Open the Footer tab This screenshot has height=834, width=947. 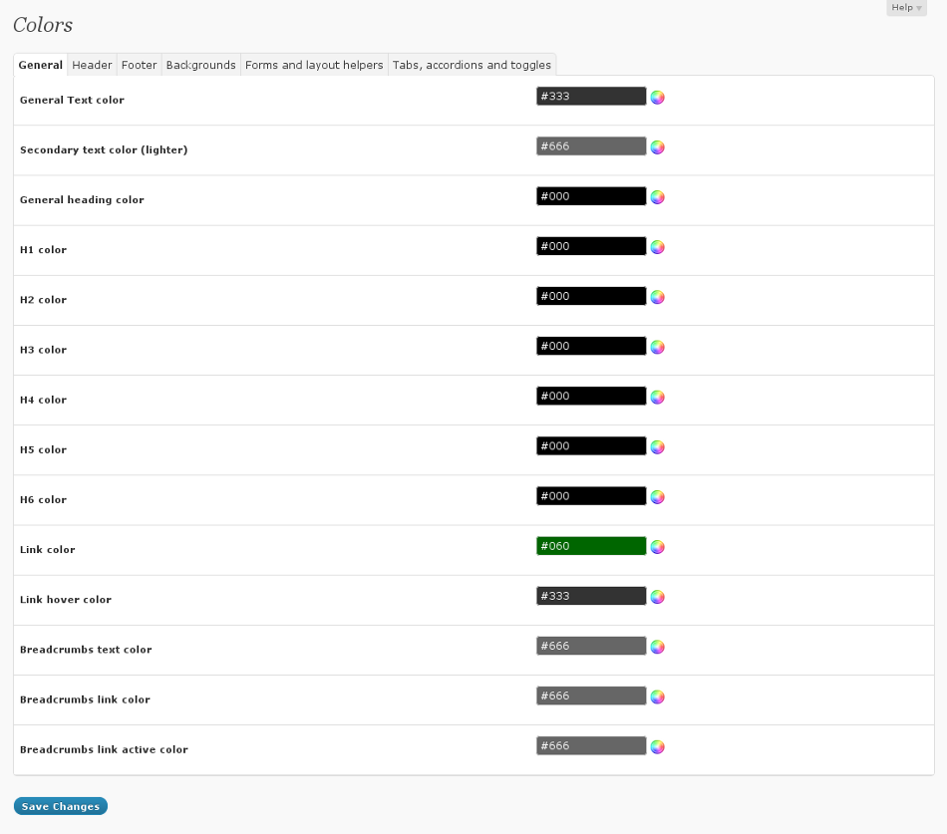(x=139, y=65)
